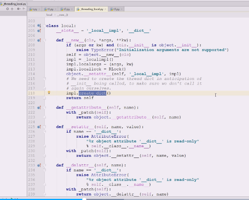Viewport: 249px width, 200px height.
Task: Click '__delattr__' in the def on line 233
Action: point(80,165)
